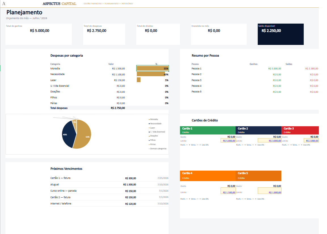Select the green Cartão 1 header
The width and height of the screenshot is (327, 234).
click(x=208, y=131)
